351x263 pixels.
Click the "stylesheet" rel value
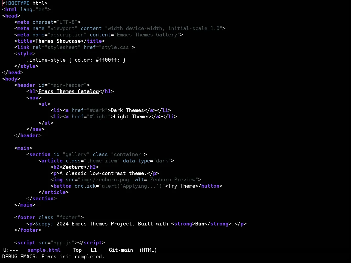coord(63,47)
